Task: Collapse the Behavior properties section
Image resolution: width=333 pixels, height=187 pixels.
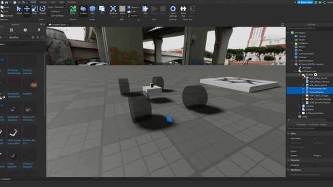Action: tap(288, 161)
